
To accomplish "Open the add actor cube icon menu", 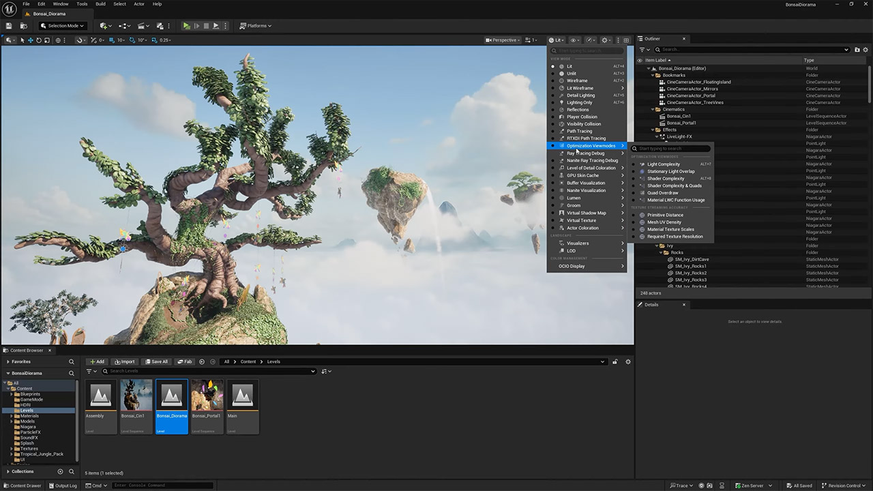I will click(x=104, y=26).
